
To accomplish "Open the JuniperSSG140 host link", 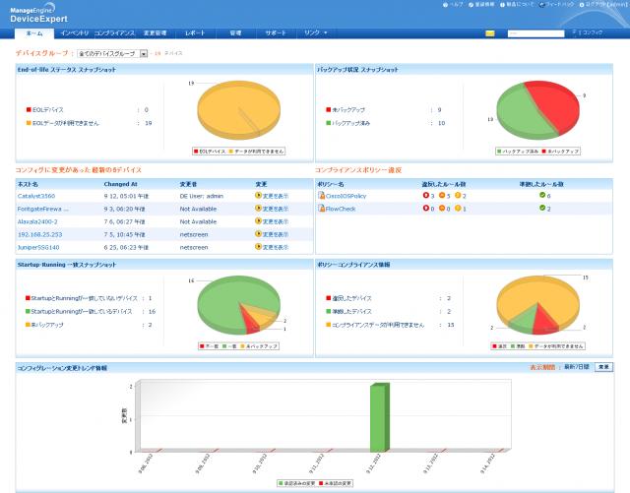I will pyautogui.click(x=38, y=248).
